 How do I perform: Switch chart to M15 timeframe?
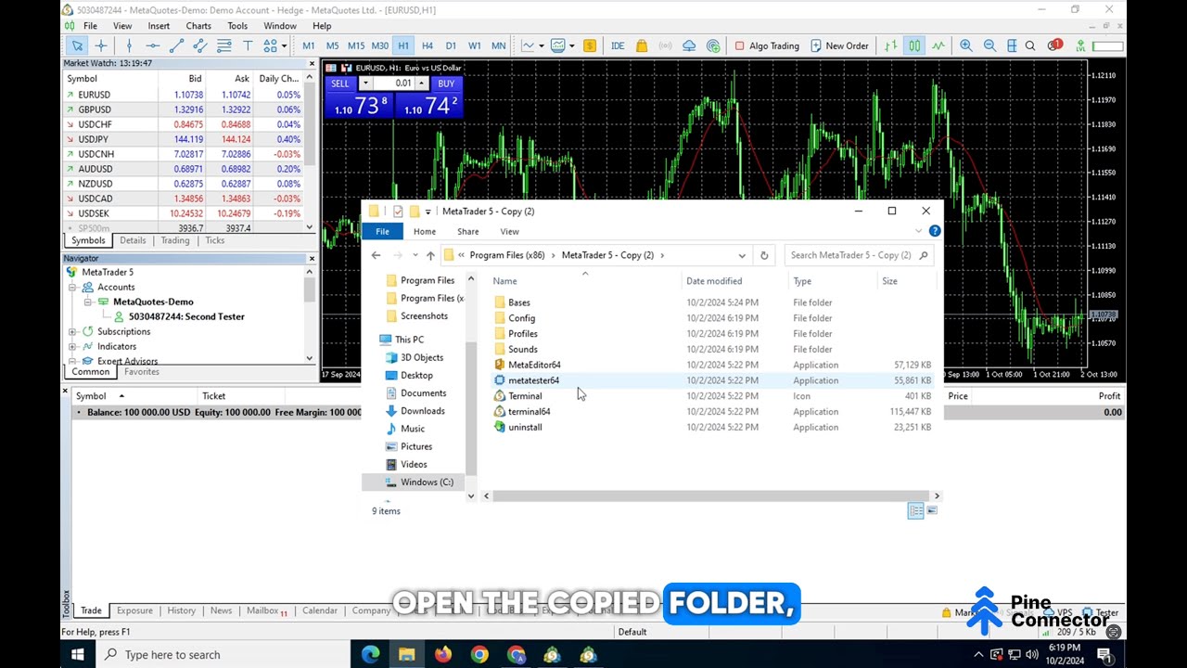tap(356, 45)
